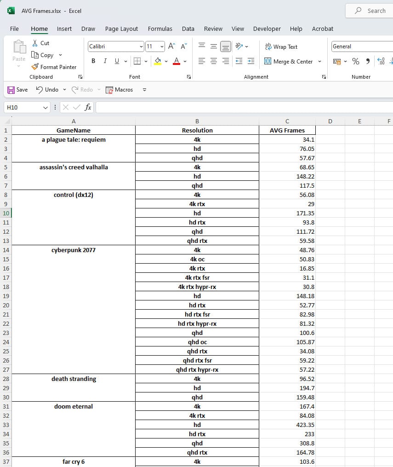
Task: Click the Search box in title bar
Action: point(370,11)
